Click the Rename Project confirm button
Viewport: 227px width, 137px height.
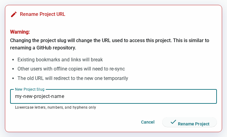[190, 122]
